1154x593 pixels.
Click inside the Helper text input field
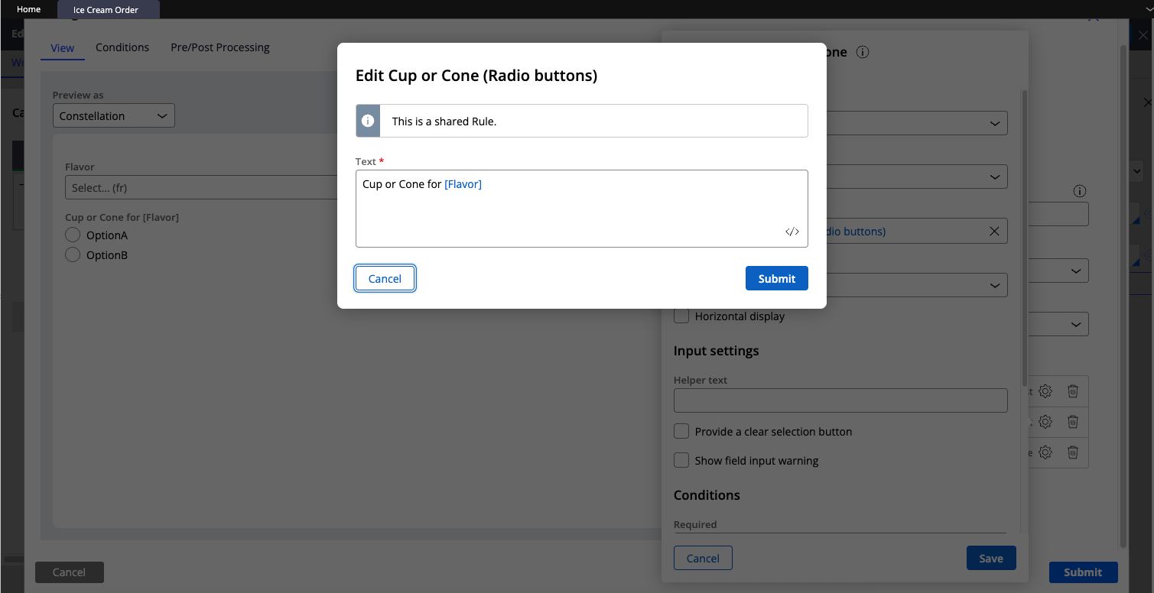840,400
